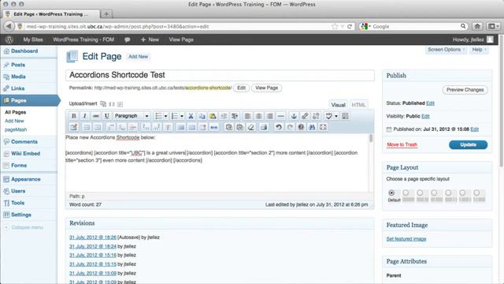Open Howdy, jtellez account menu
This screenshot has height=284, width=504.
pos(472,39)
